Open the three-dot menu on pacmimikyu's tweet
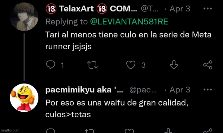The image size is (223, 133). tap(208, 89)
